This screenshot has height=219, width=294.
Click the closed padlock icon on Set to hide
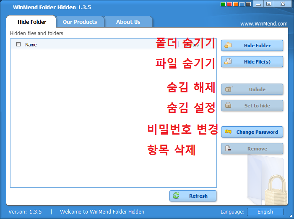coord(228,105)
